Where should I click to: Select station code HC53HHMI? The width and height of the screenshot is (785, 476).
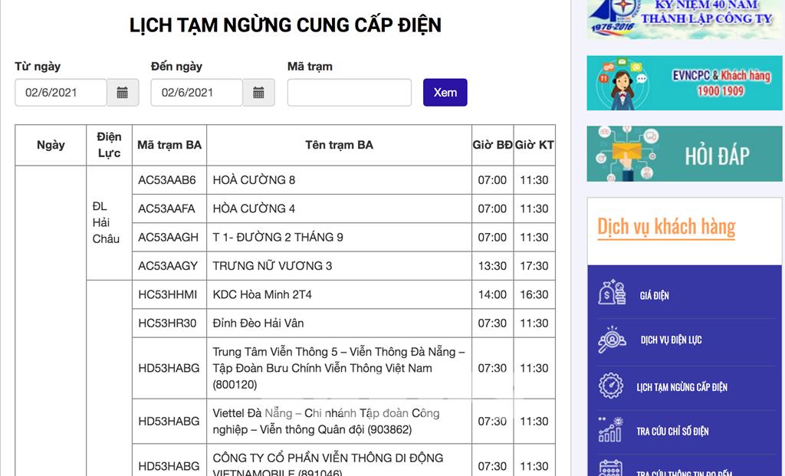click(x=168, y=294)
